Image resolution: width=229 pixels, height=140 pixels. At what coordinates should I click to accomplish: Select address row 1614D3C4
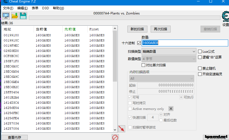pos(58,103)
